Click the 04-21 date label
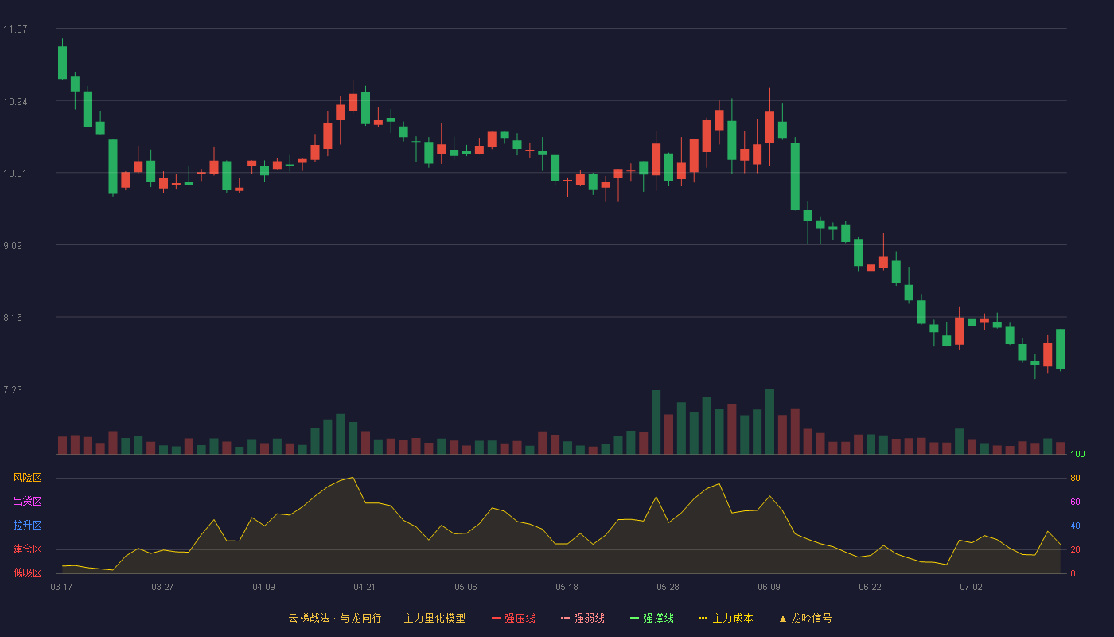Viewport: 1114px width, 637px height. [364, 587]
